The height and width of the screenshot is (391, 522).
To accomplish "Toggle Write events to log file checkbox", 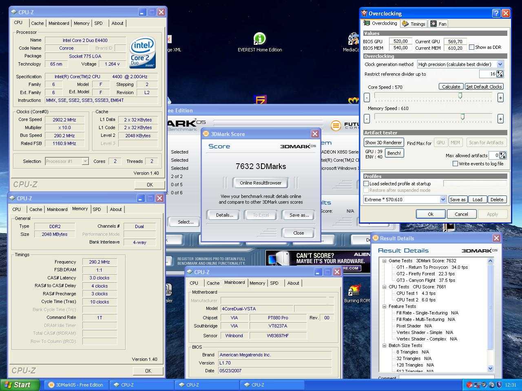I will pyautogui.click(x=455, y=164).
